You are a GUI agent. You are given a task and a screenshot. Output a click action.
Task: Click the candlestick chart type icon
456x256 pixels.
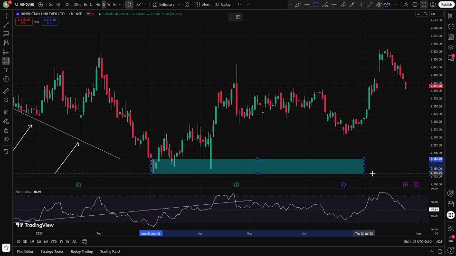129,5
